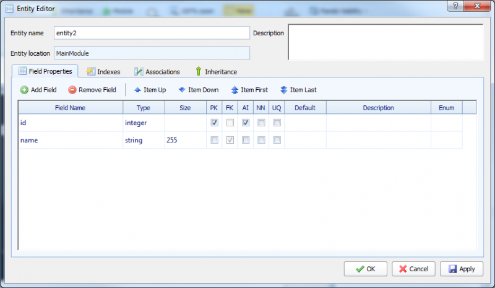This screenshot has height=288, width=495.
Task: Uncheck PK checkbox for id field
Action: (x=214, y=123)
